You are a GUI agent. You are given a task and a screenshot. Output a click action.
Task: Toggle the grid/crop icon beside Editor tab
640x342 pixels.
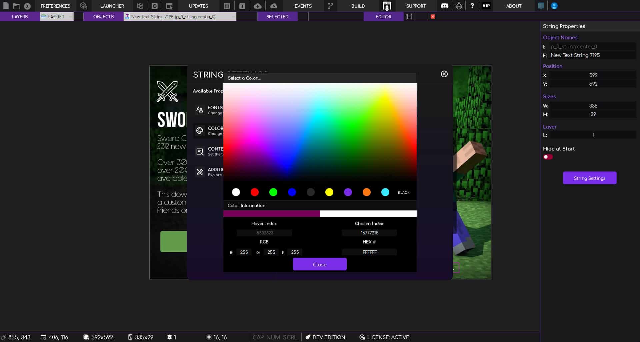click(x=409, y=16)
